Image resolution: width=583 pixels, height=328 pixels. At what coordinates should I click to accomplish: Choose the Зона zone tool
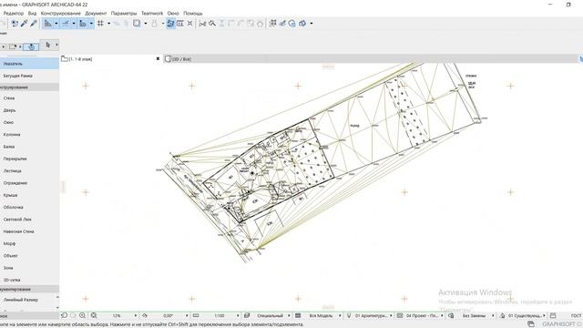[29, 268]
